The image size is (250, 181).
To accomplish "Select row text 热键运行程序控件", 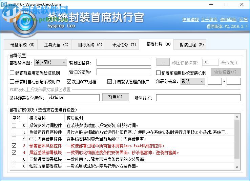I will coord(45,132).
